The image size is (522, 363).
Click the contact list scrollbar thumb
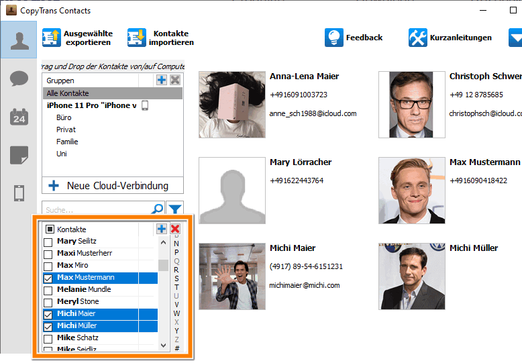[163, 265]
